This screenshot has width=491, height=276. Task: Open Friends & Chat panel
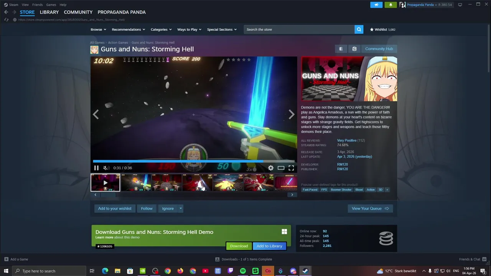click(x=473, y=259)
